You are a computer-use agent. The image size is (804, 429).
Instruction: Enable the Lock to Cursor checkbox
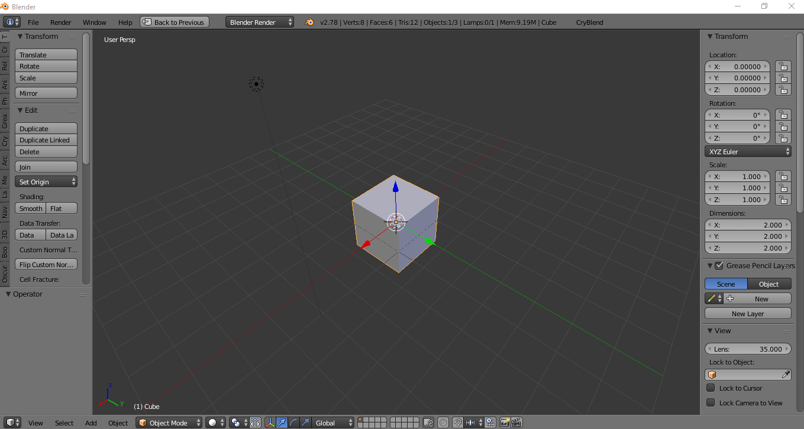(x=711, y=388)
